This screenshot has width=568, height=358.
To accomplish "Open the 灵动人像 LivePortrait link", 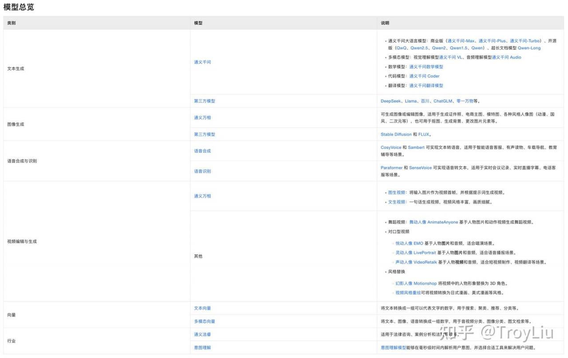I will (x=416, y=252).
